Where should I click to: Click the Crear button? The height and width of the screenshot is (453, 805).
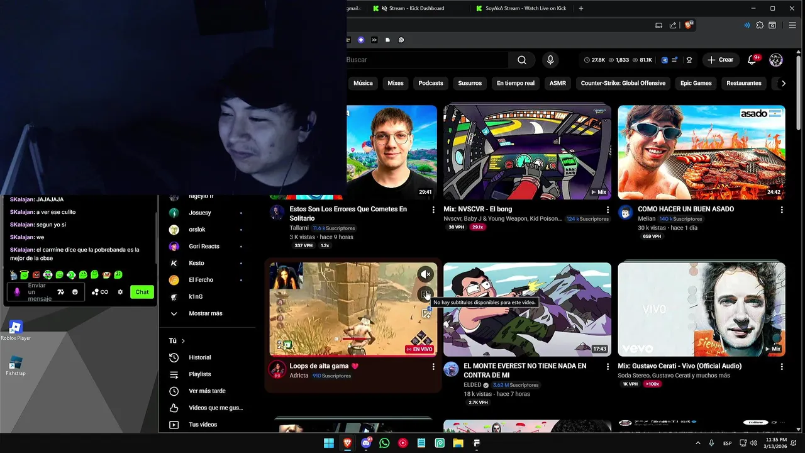click(x=721, y=60)
